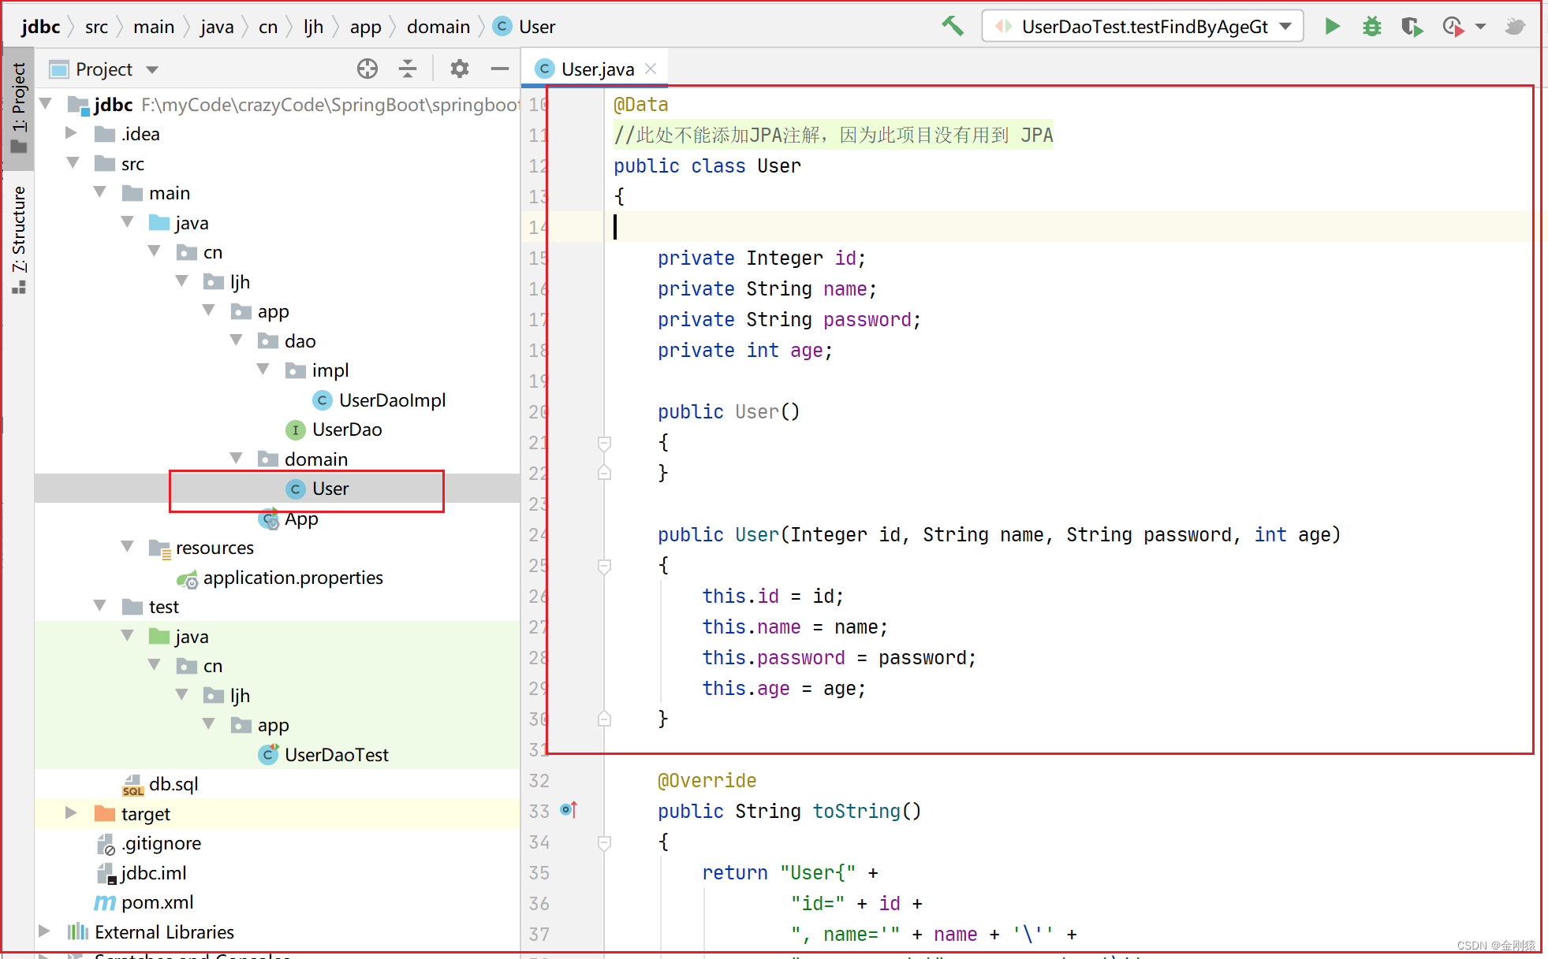Open the run configuration dropdown UserDaoTest.testFindByAgeGt
This screenshot has height=959, width=1548.
(x=1143, y=27)
